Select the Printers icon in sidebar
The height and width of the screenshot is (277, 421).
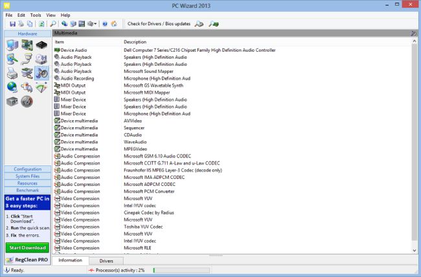coord(12,73)
